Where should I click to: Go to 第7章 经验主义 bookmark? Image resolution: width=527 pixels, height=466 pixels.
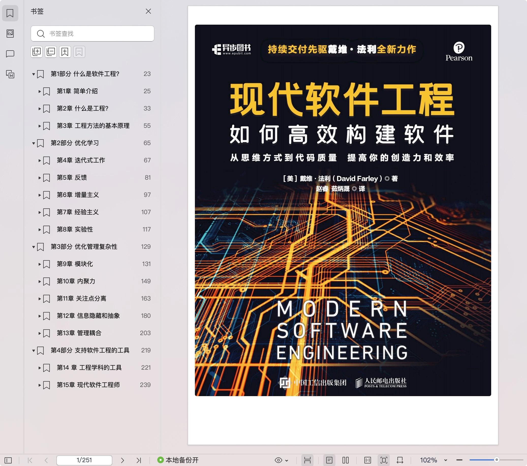click(77, 212)
